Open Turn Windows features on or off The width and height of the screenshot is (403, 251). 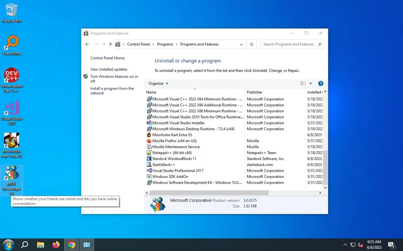click(114, 79)
